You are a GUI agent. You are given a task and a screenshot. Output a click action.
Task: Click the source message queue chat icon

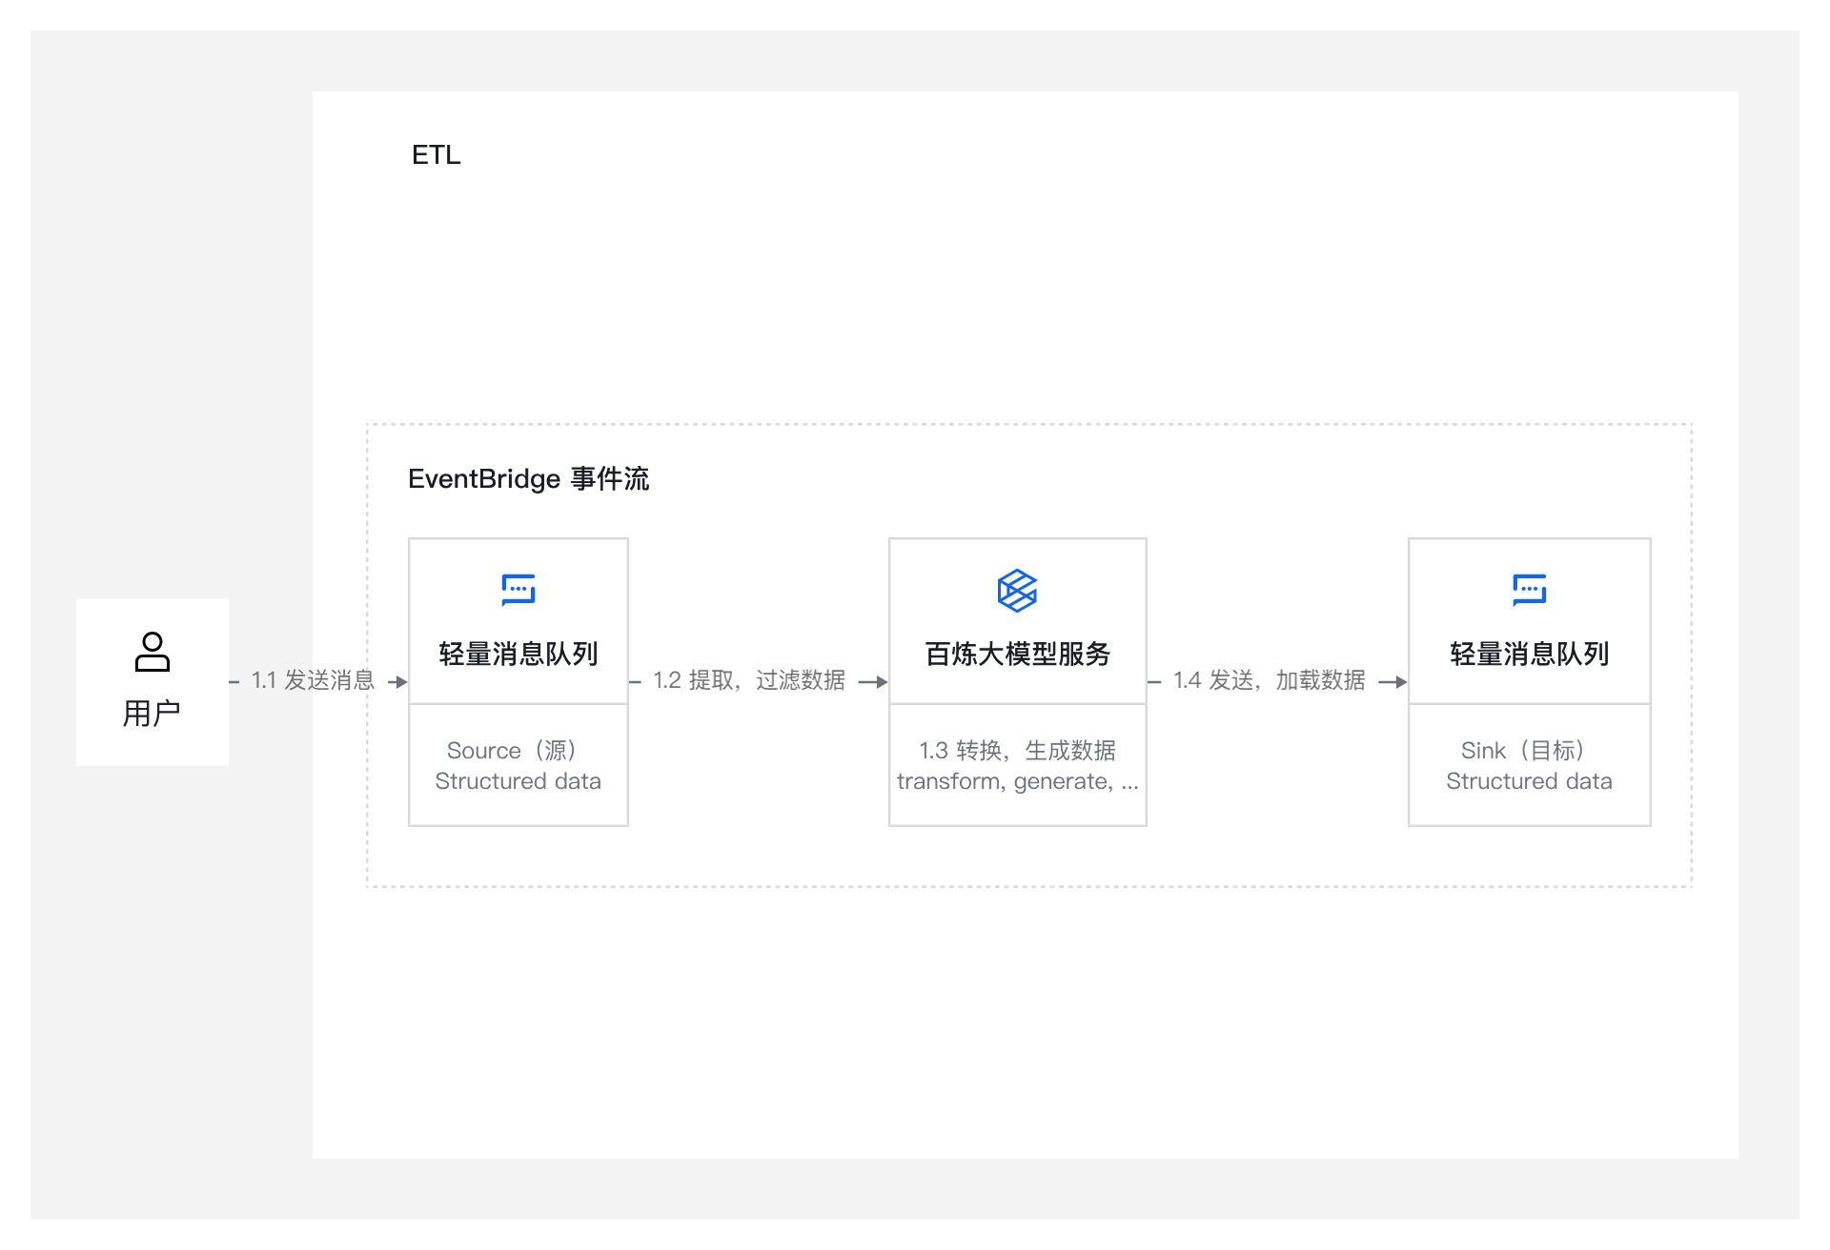[x=518, y=590]
